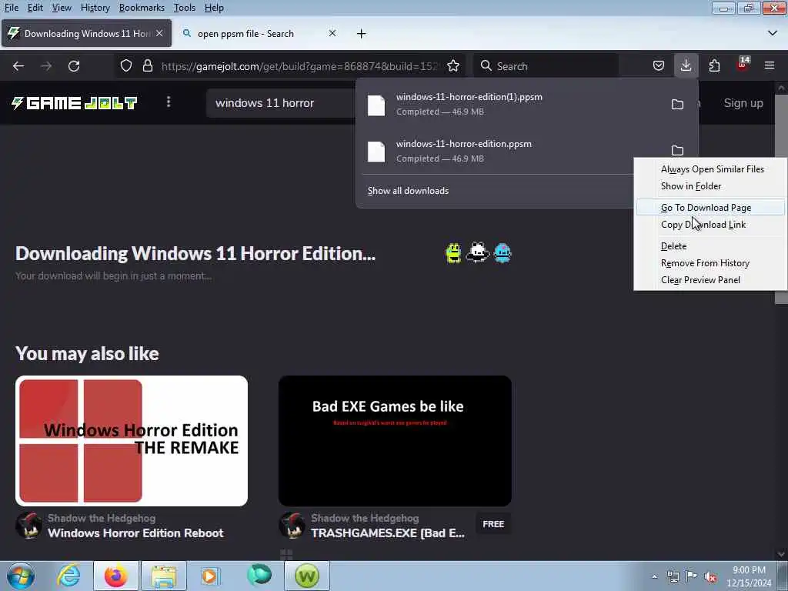Show windows-11-horror-edition.ppsm in folder icon
Screen dimensions: 788x591
point(677,150)
